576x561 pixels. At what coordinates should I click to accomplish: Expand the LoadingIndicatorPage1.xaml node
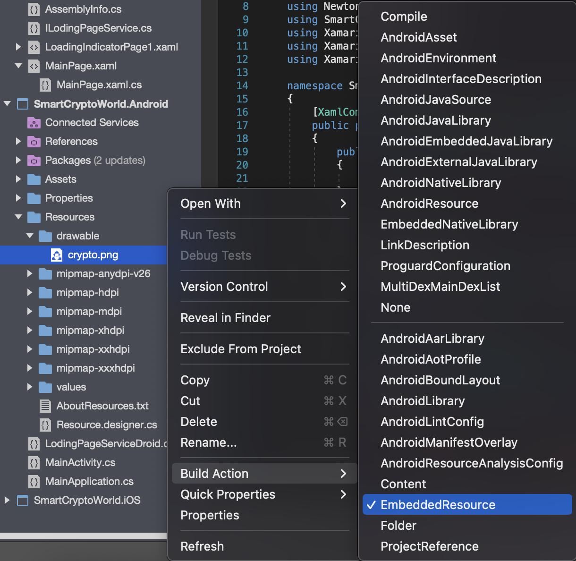(x=18, y=47)
